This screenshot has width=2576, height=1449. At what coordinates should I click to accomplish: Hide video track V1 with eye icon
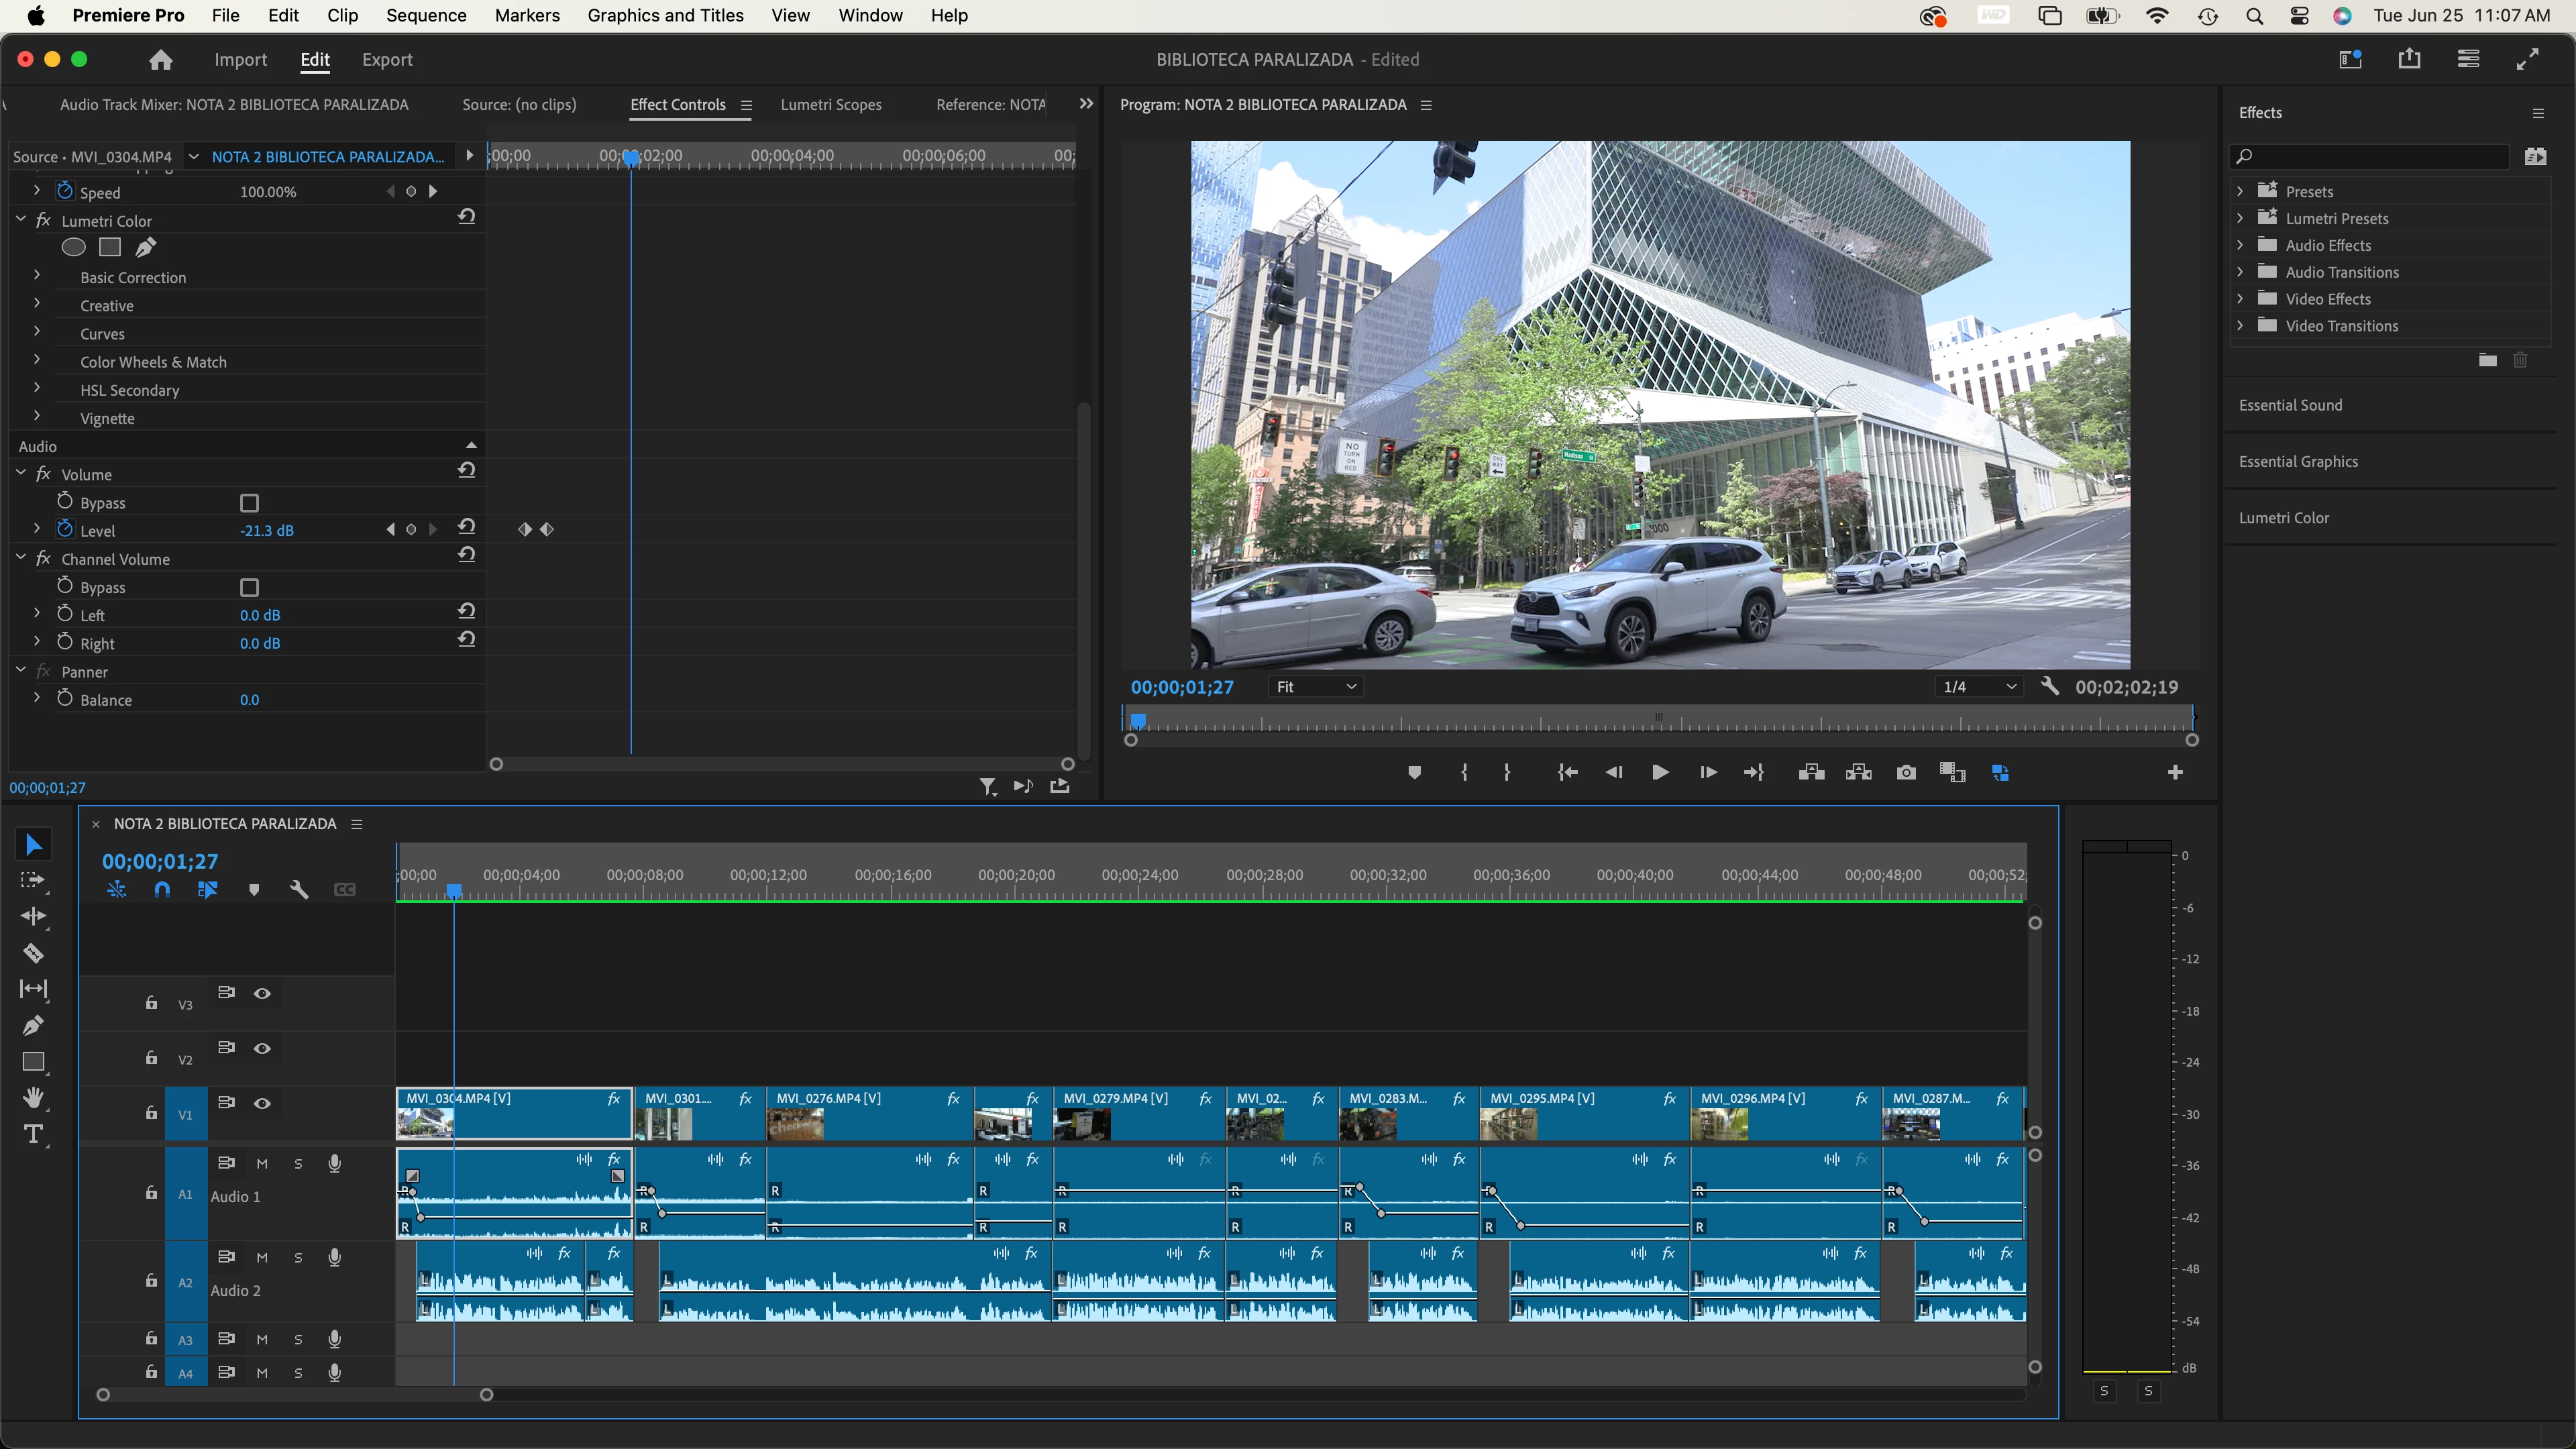pos(262,1103)
